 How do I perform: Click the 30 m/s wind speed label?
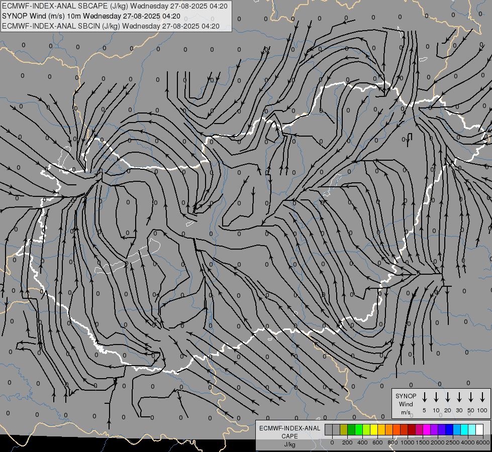tap(459, 410)
